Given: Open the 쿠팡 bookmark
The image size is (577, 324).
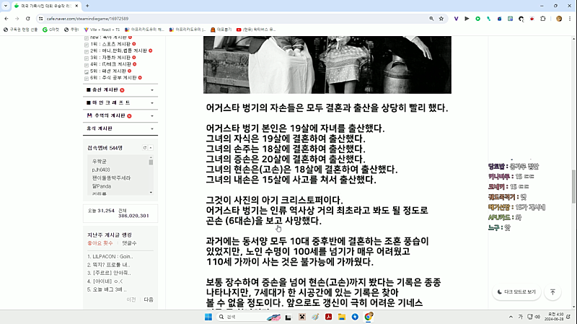Looking at the screenshot, I should pyautogui.click(x=71, y=30).
